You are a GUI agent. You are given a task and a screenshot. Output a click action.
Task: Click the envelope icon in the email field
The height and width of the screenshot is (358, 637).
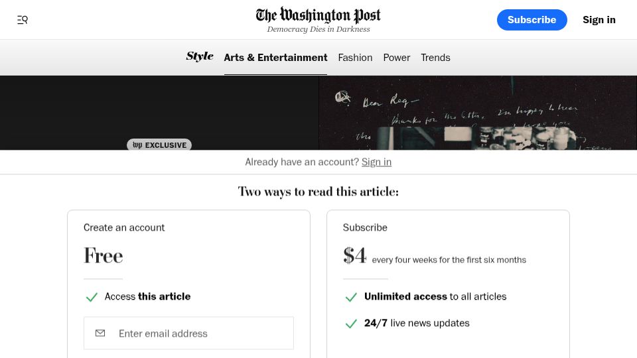point(100,333)
